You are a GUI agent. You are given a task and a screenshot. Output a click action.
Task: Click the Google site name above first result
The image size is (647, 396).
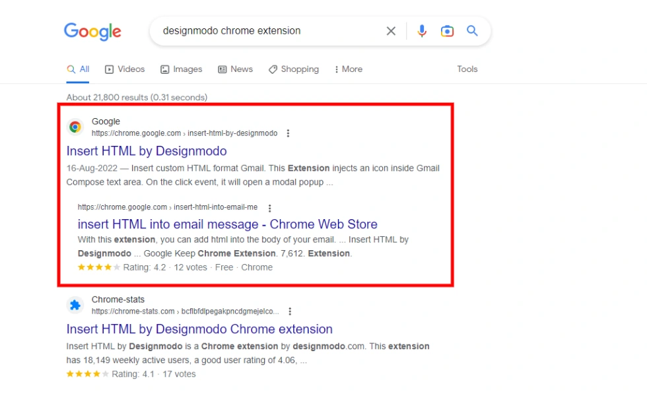[x=106, y=121]
